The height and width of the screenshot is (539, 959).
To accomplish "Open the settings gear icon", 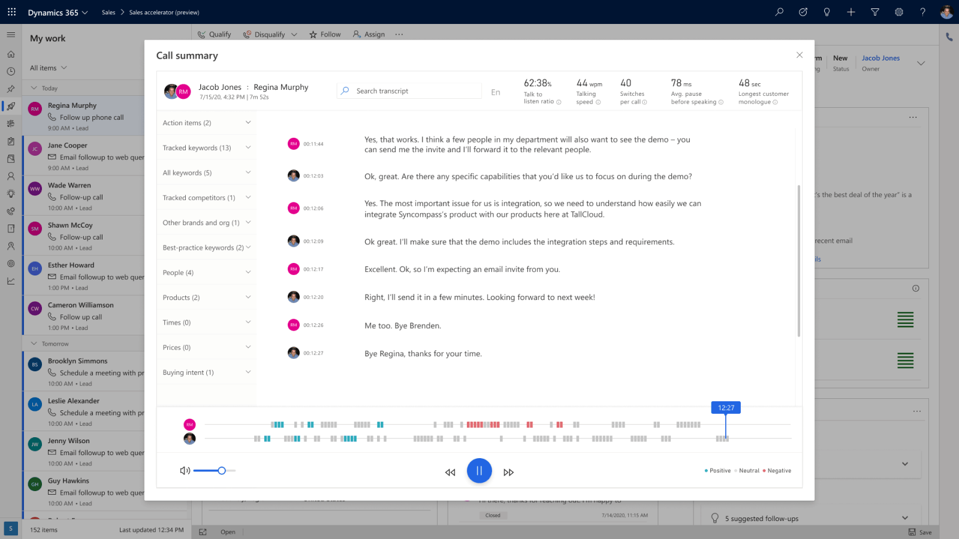I will pyautogui.click(x=899, y=12).
